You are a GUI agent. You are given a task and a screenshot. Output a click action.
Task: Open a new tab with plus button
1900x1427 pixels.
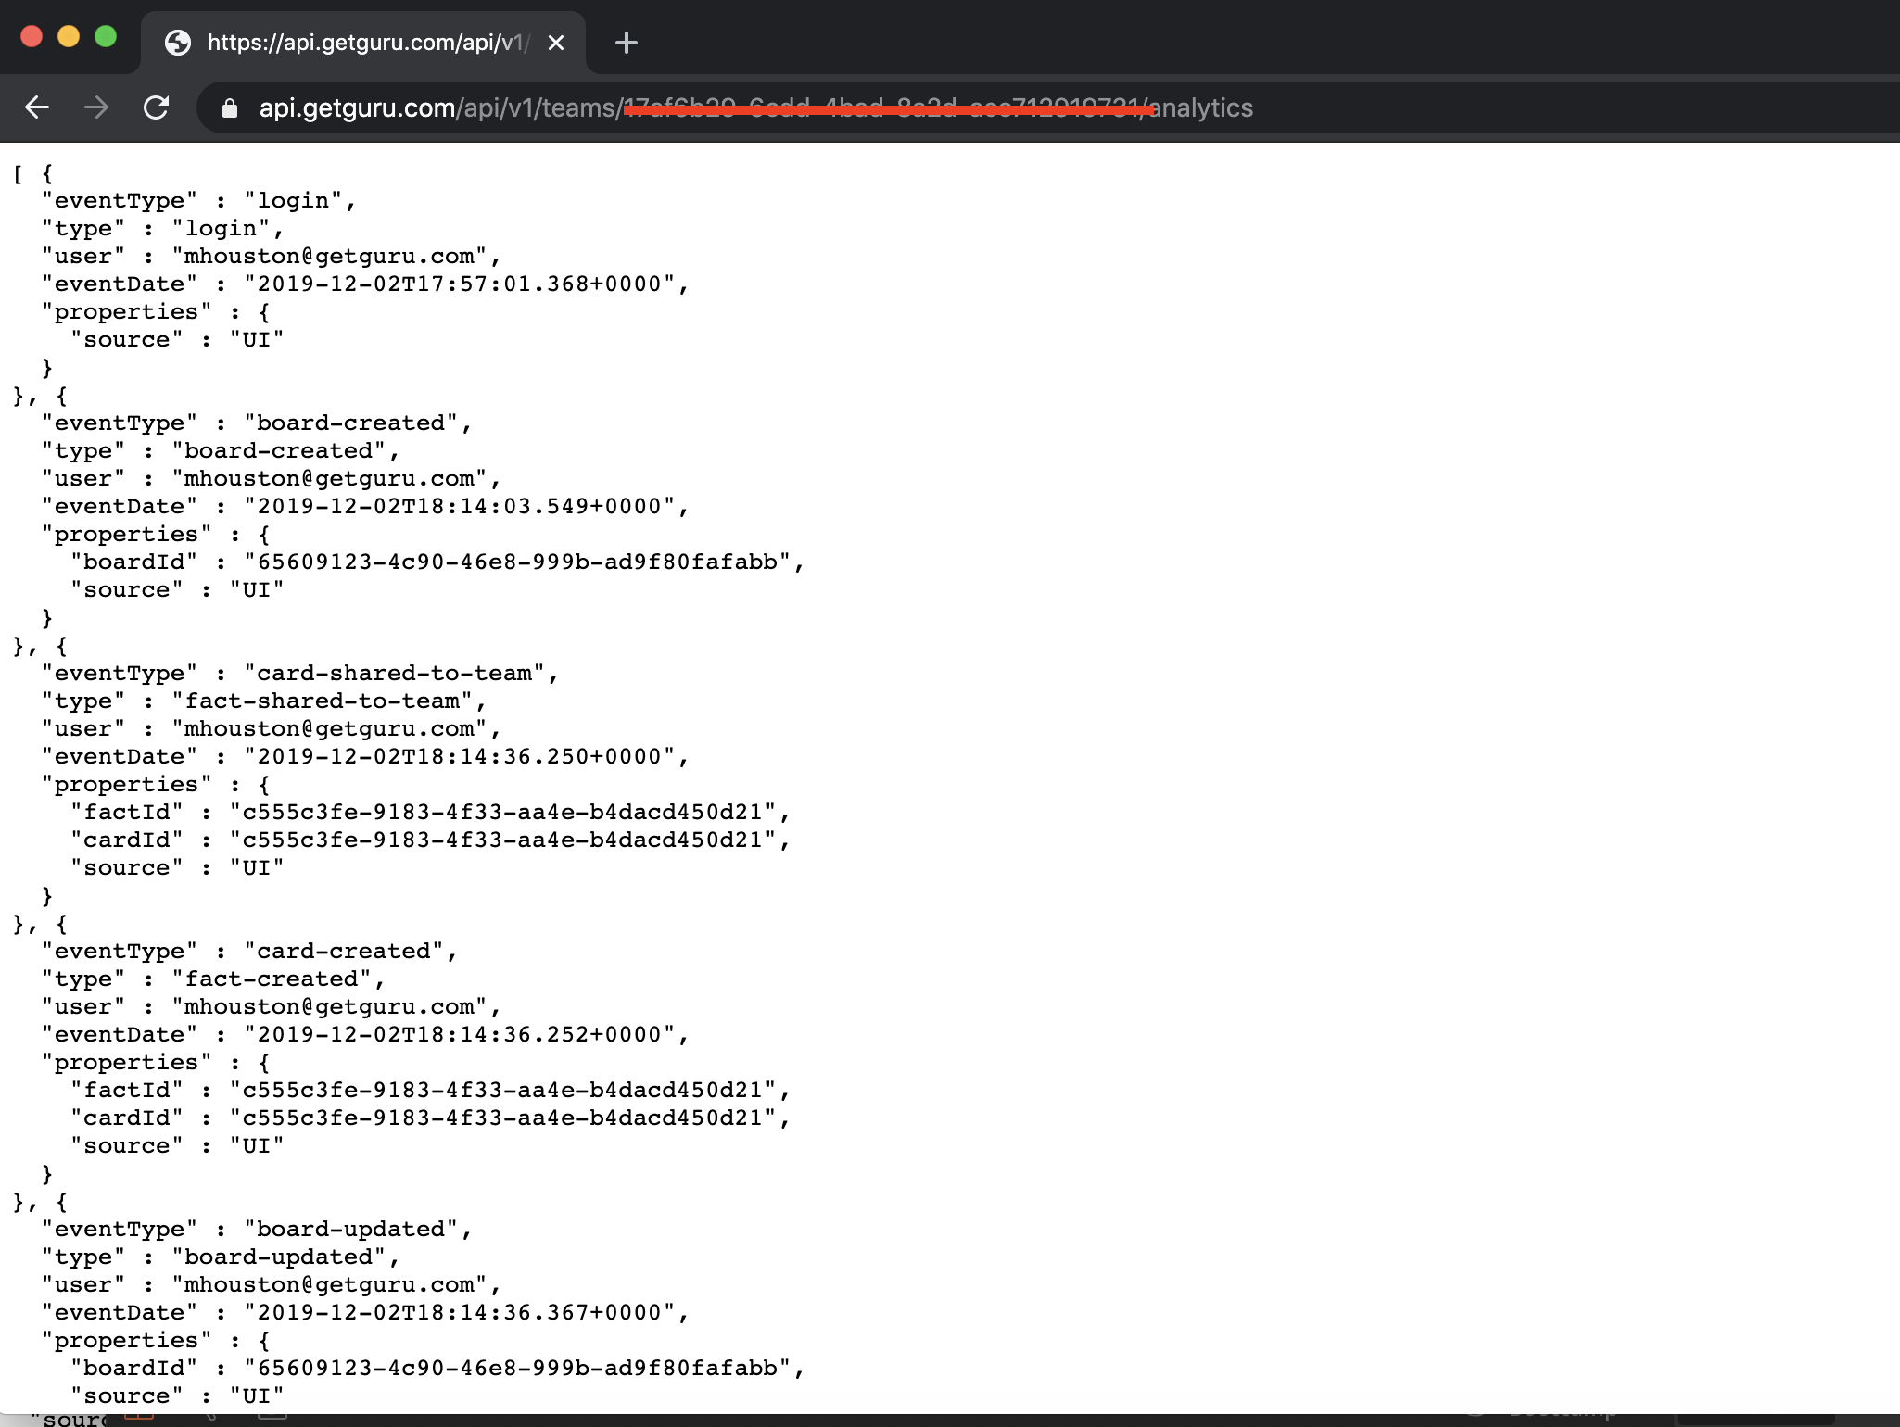point(627,43)
